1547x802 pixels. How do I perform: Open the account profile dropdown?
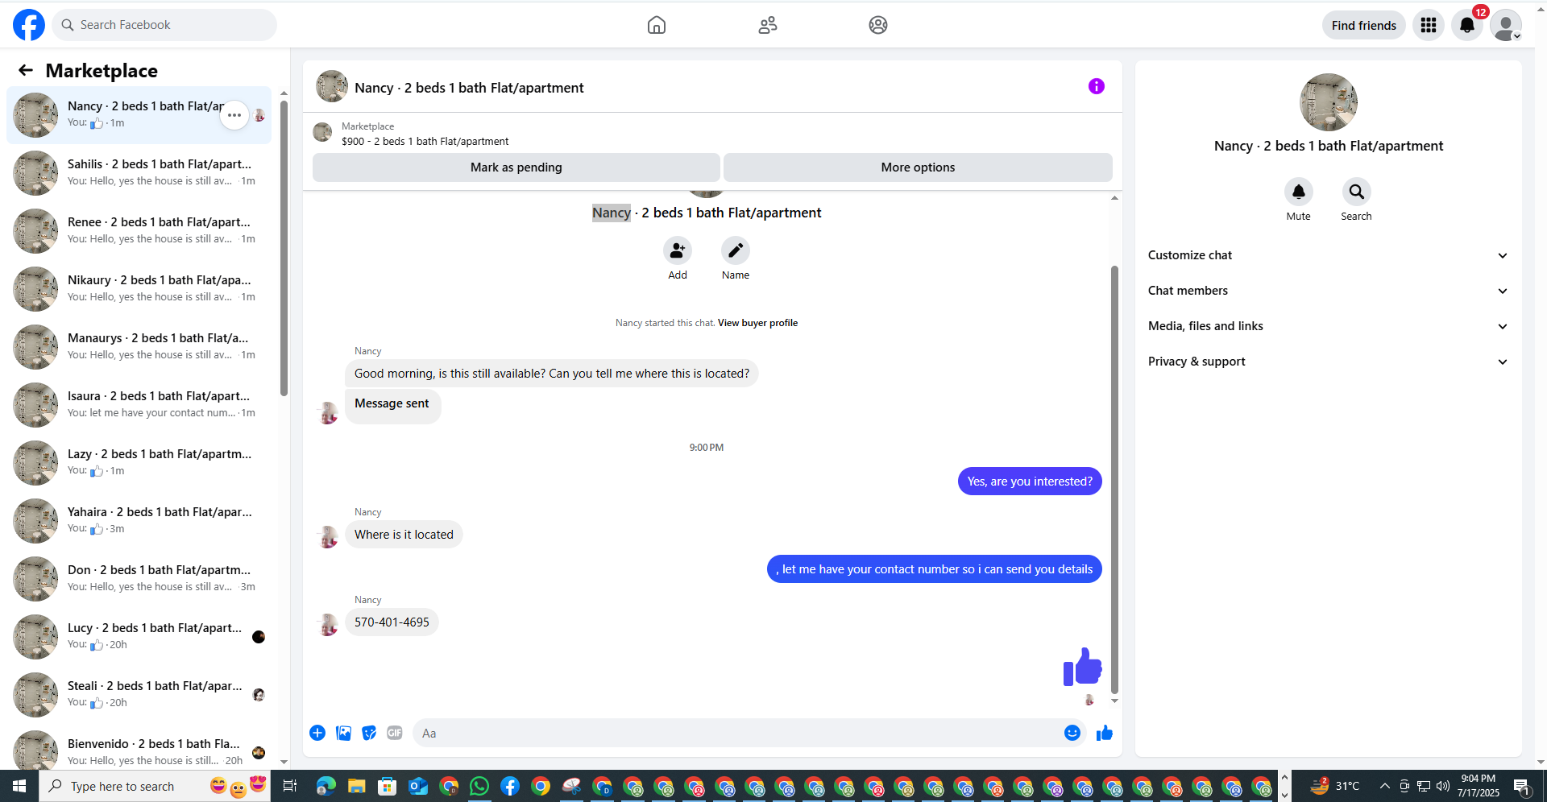click(x=1506, y=25)
